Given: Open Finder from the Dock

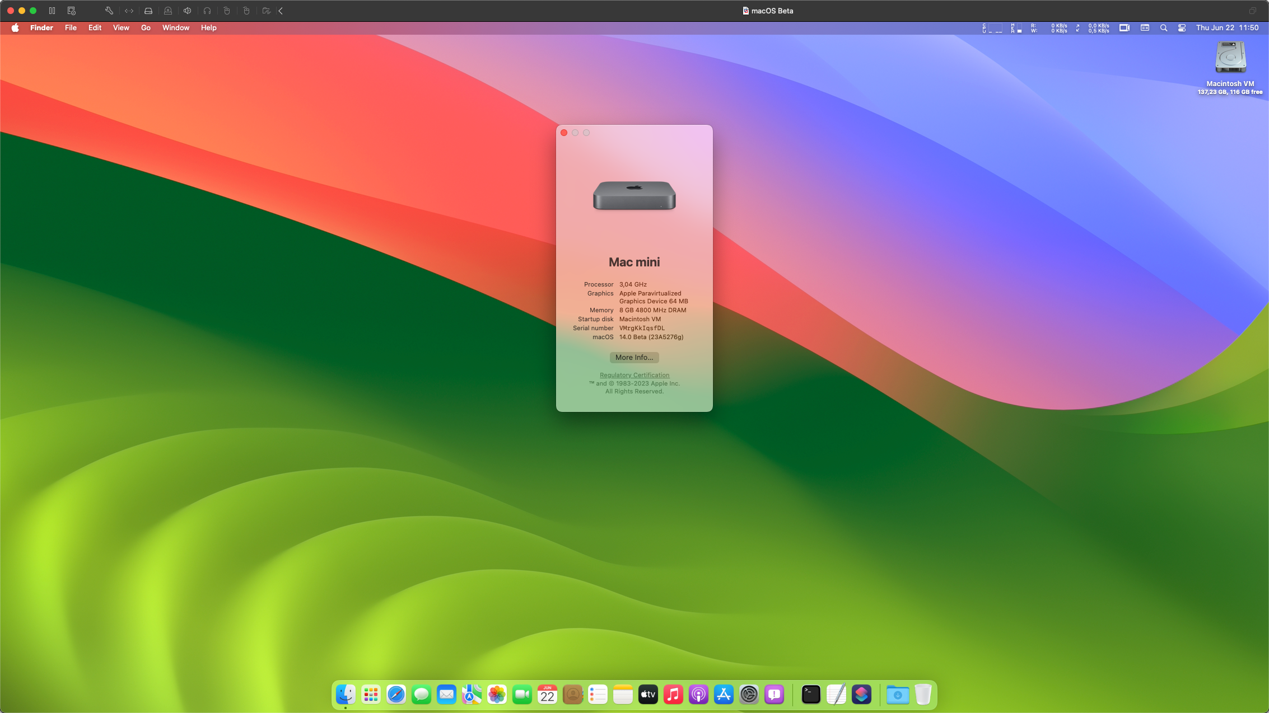Looking at the screenshot, I should 346,695.
